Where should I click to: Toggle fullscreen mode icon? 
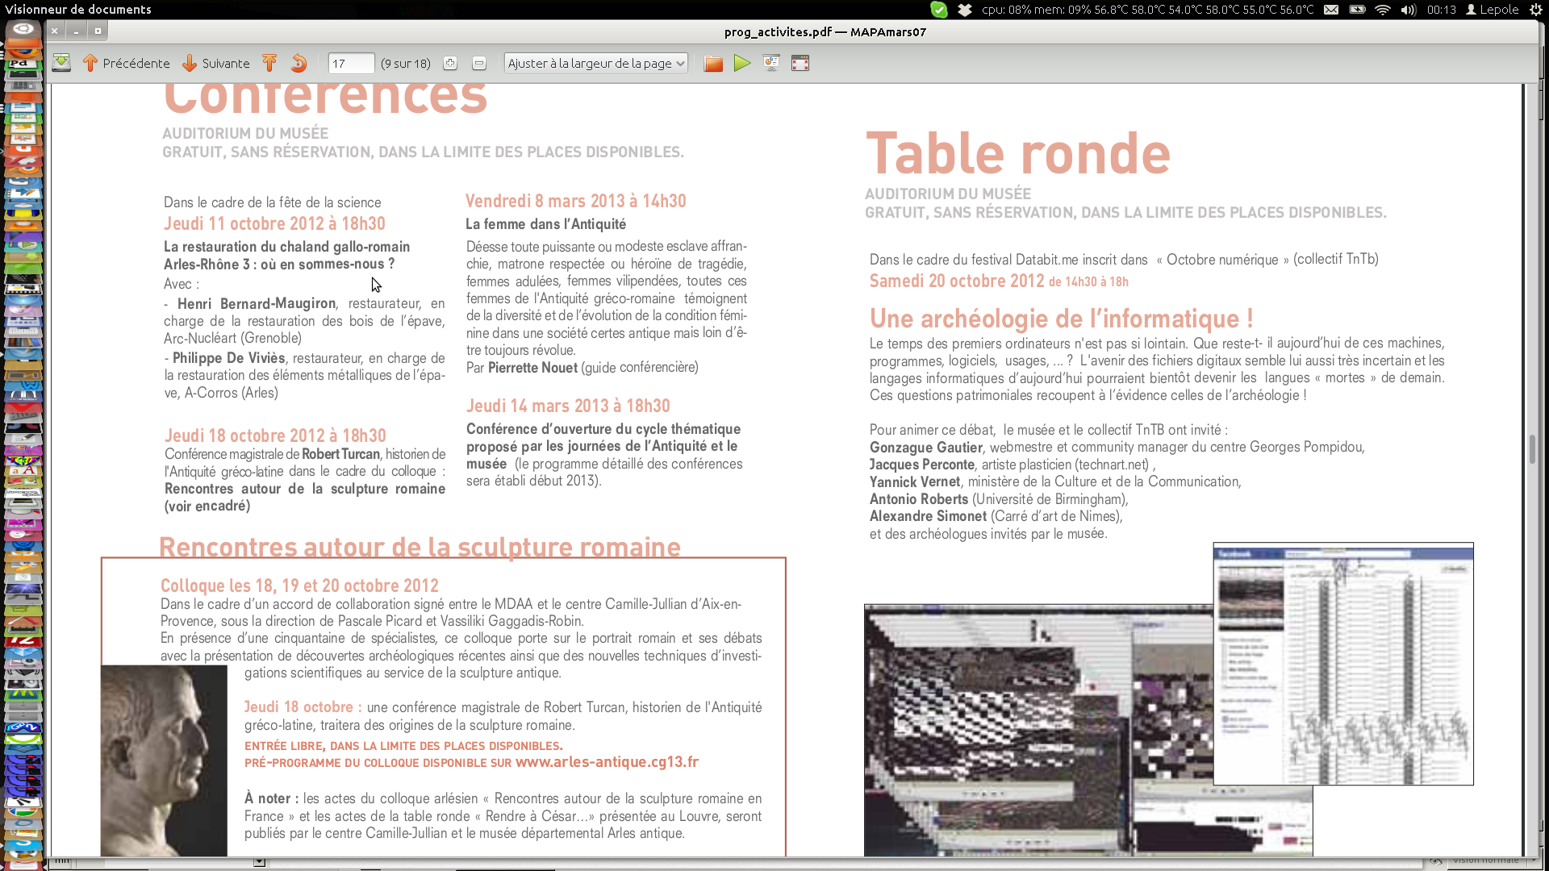(800, 63)
